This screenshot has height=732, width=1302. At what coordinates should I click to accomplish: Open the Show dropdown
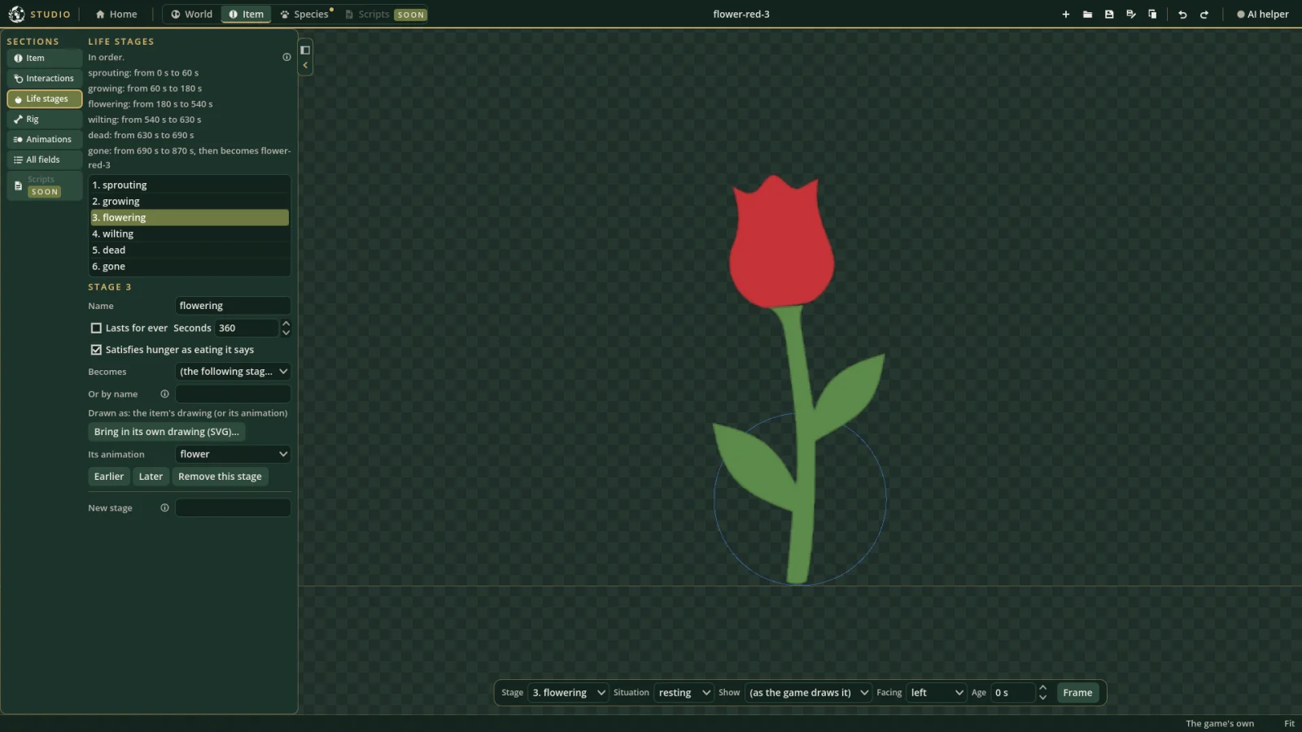tap(808, 693)
